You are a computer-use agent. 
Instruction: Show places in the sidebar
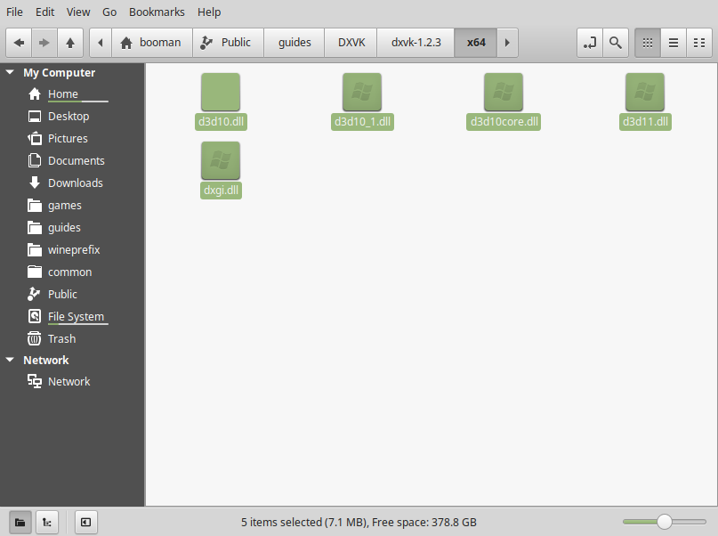[x=20, y=523]
